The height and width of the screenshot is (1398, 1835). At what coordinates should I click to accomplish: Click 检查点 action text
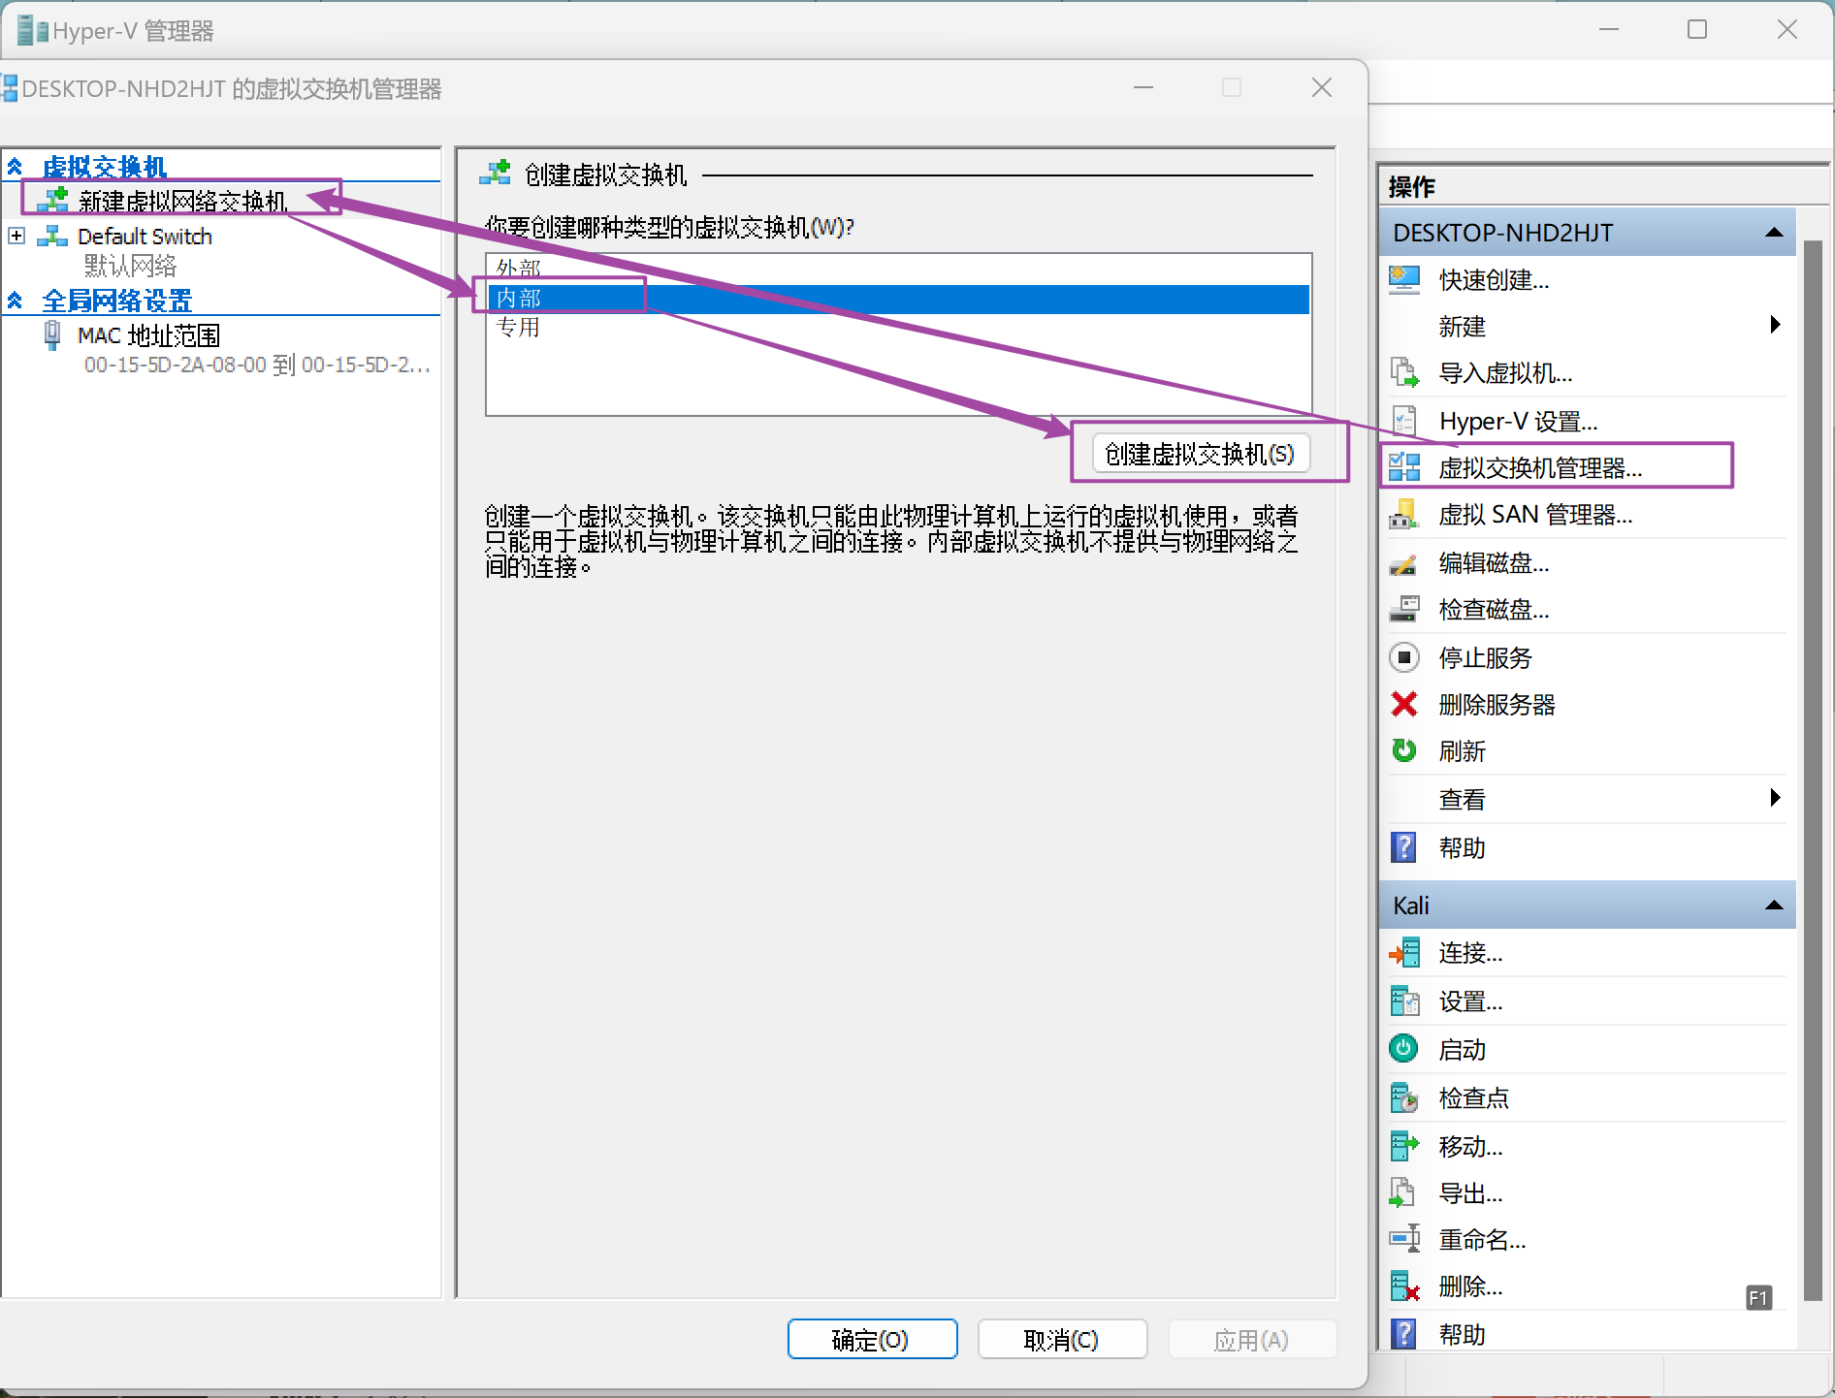1473,1098
